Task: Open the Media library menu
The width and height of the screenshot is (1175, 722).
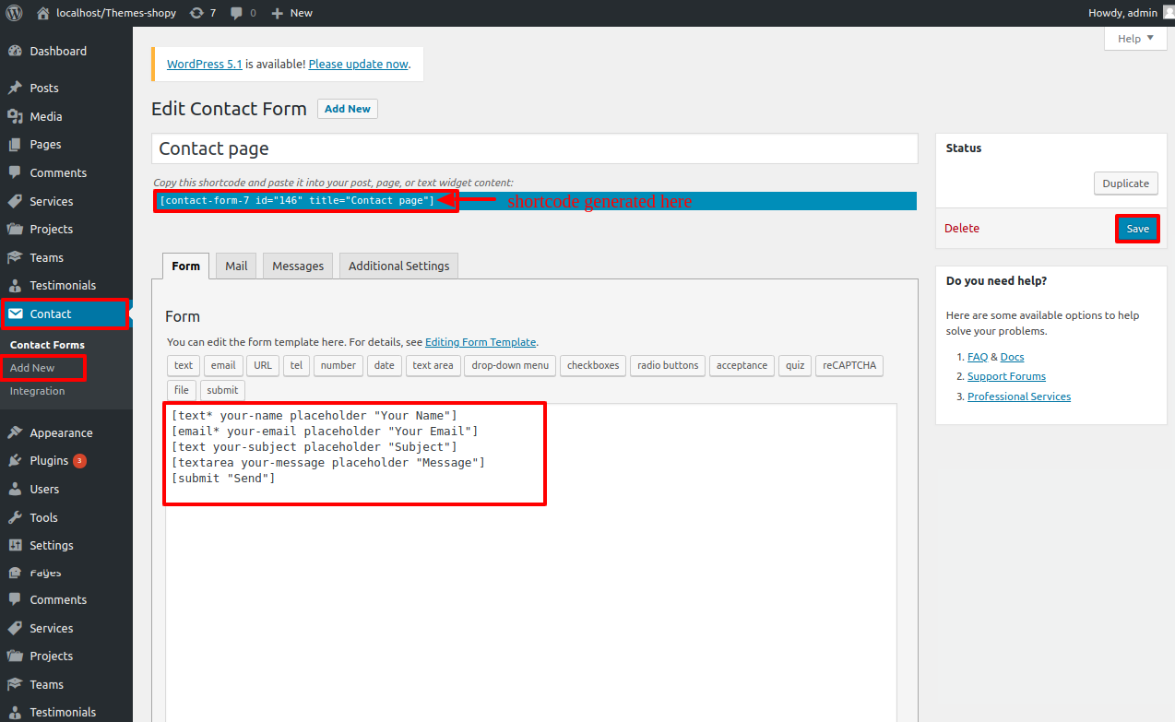Action: [45, 116]
